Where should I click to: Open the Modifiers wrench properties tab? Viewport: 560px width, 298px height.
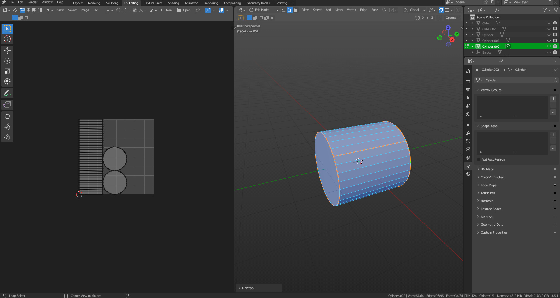coord(468,133)
